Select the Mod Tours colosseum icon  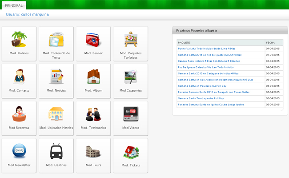point(93,151)
